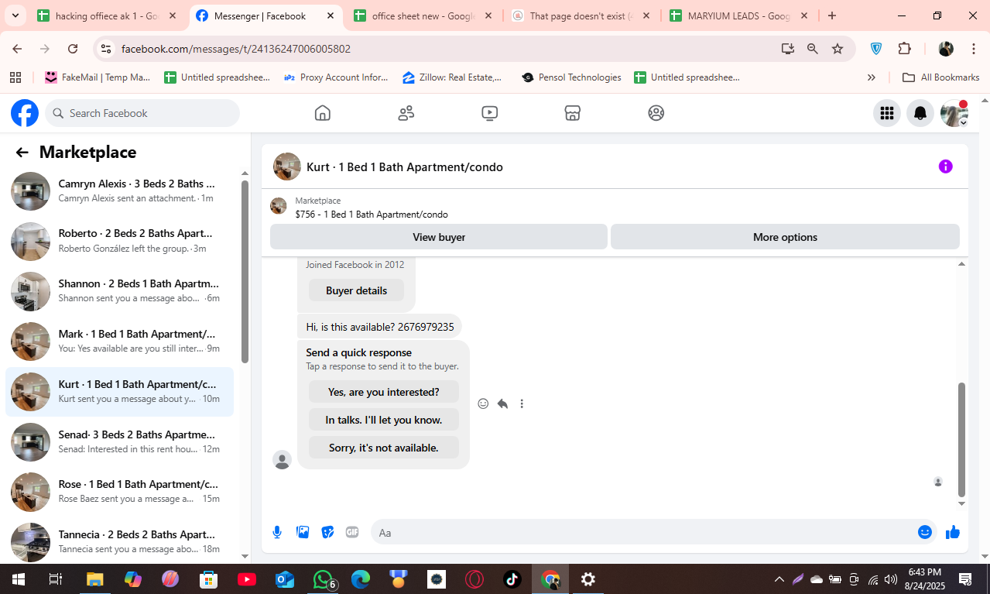The width and height of the screenshot is (990, 594).
Task: Click the message input field
Action: pyautogui.click(x=642, y=532)
